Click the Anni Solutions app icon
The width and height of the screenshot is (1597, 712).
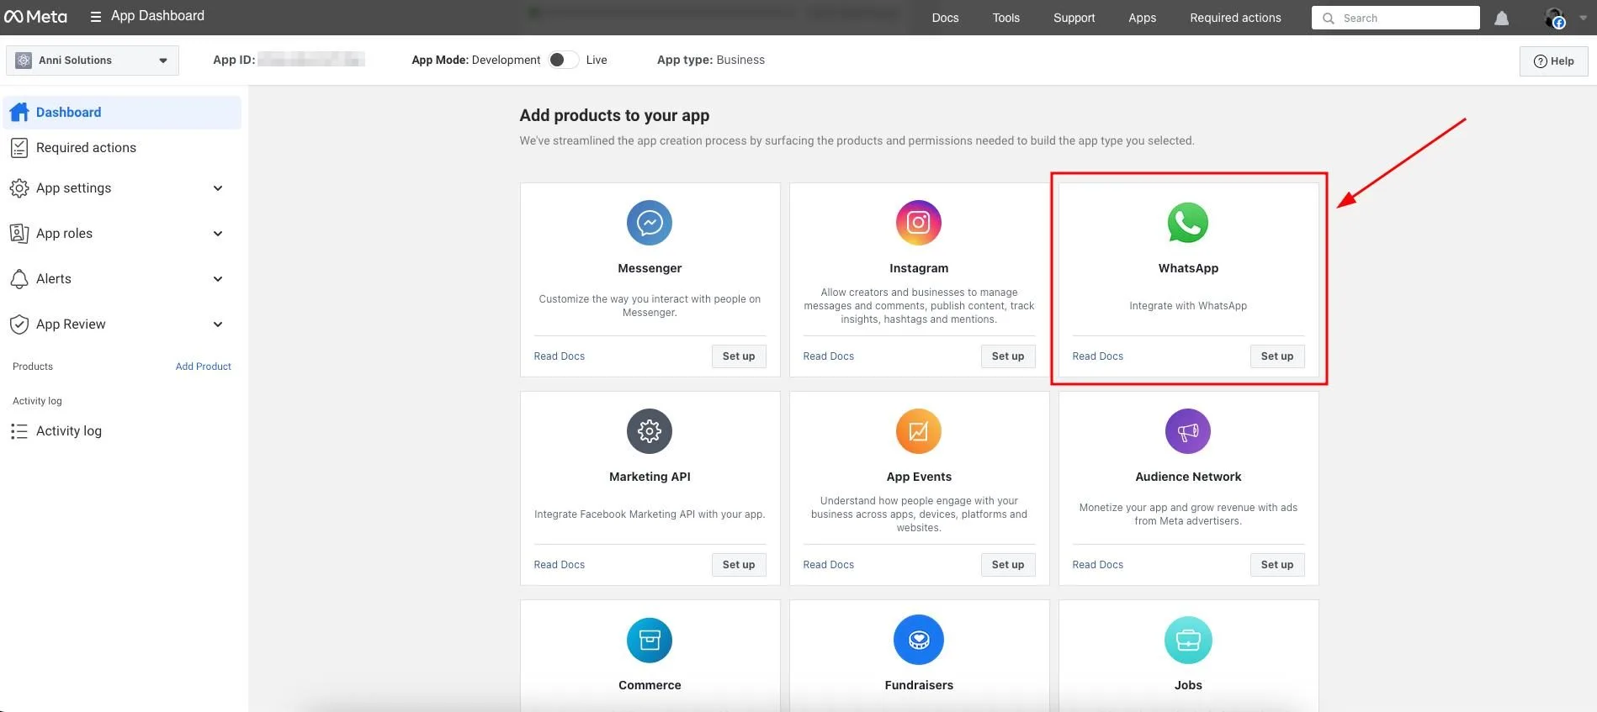click(x=24, y=61)
